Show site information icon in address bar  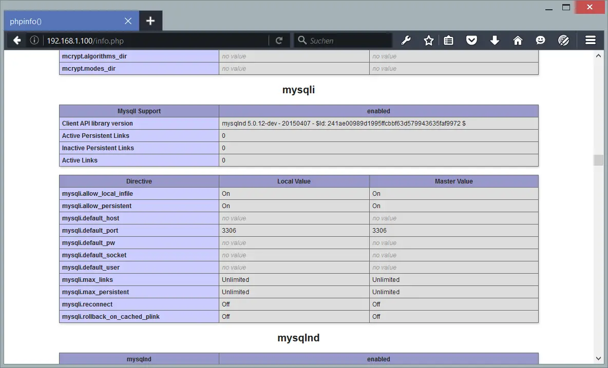[x=34, y=40]
